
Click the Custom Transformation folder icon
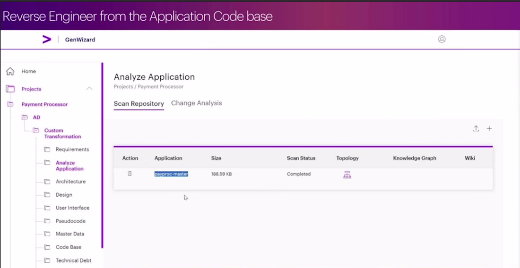click(x=36, y=130)
